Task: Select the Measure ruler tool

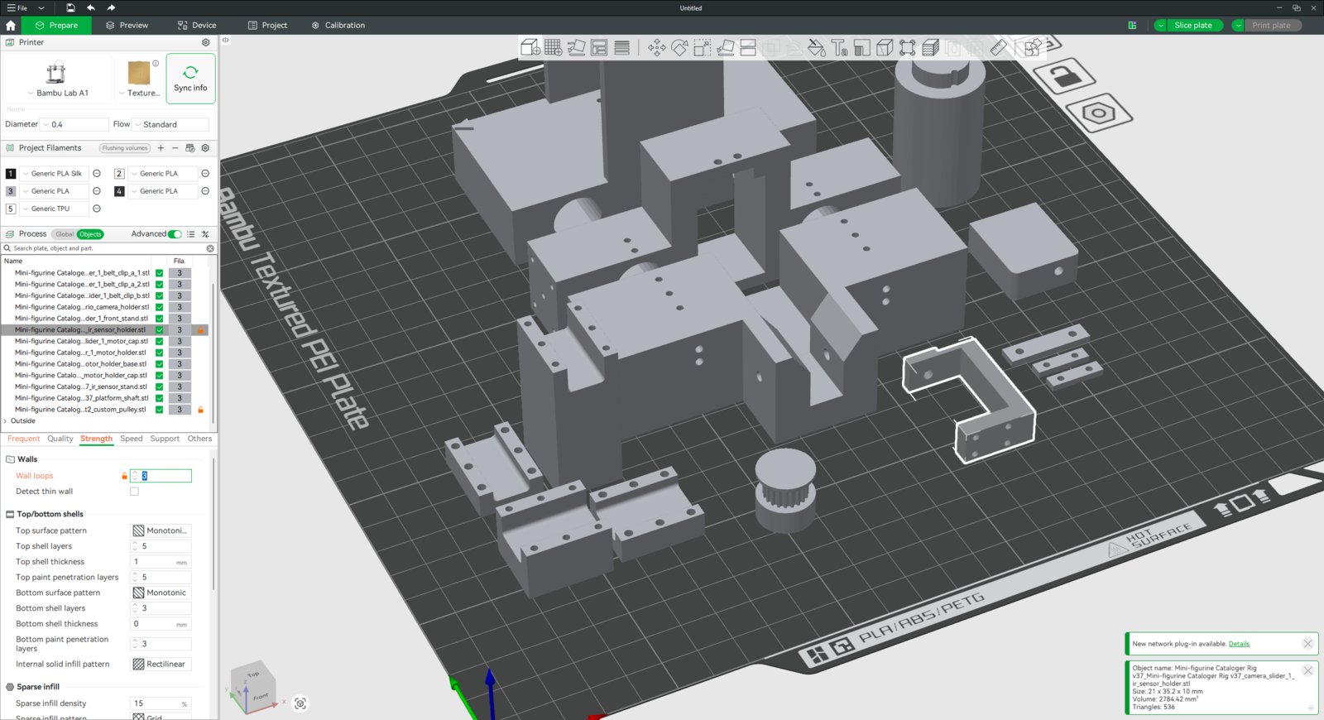Action: [999, 47]
